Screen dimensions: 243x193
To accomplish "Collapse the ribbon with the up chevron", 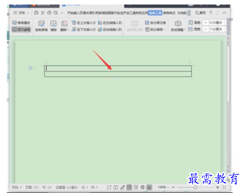I will pos(224,13).
